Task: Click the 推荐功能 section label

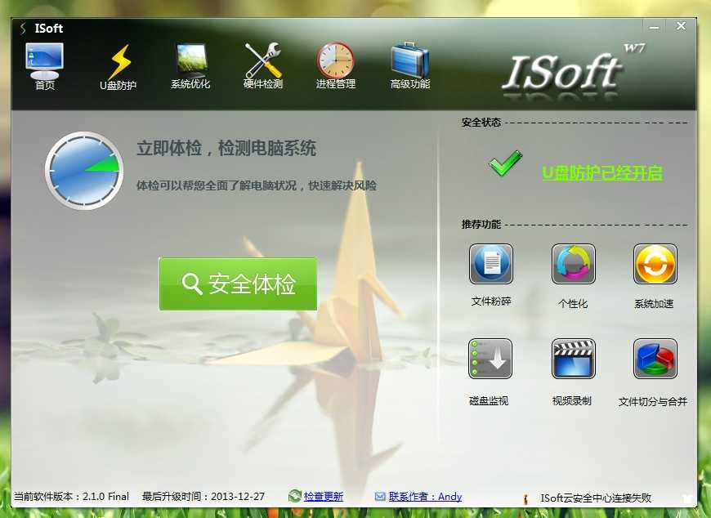Action: pos(481,225)
